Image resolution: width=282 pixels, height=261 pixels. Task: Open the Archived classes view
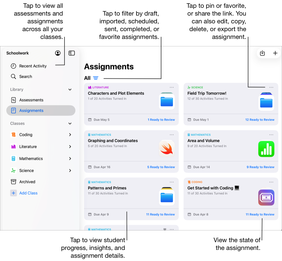click(x=26, y=182)
